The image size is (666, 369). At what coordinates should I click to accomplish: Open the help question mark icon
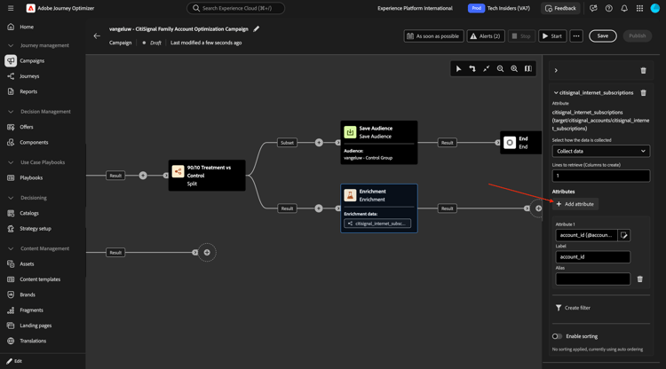coord(608,8)
